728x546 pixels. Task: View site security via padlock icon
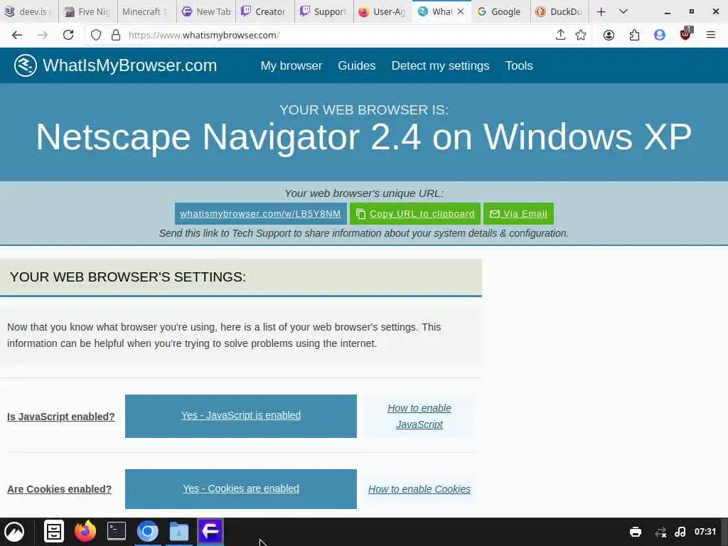tap(116, 35)
